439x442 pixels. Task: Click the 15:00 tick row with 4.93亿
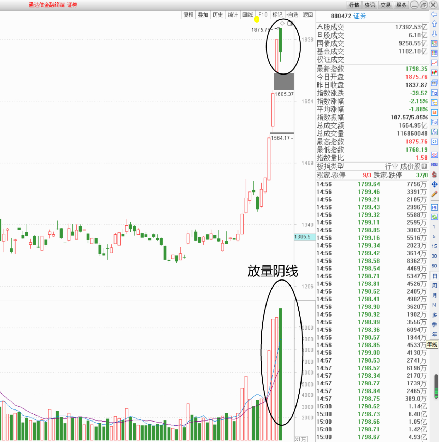coord(372,437)
